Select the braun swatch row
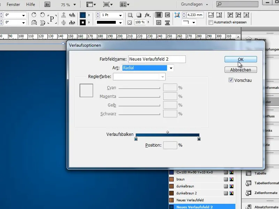The height and width of the screenshot is (209, 279). 202,179
